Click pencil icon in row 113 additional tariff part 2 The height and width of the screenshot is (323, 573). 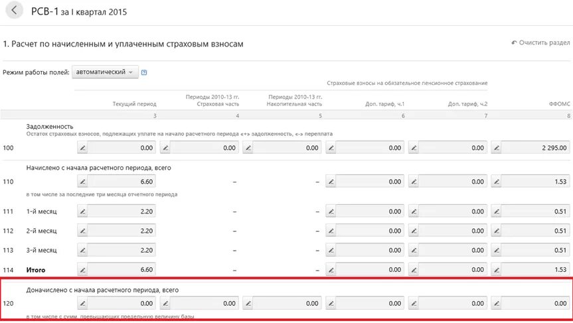(x=414, y=250)
